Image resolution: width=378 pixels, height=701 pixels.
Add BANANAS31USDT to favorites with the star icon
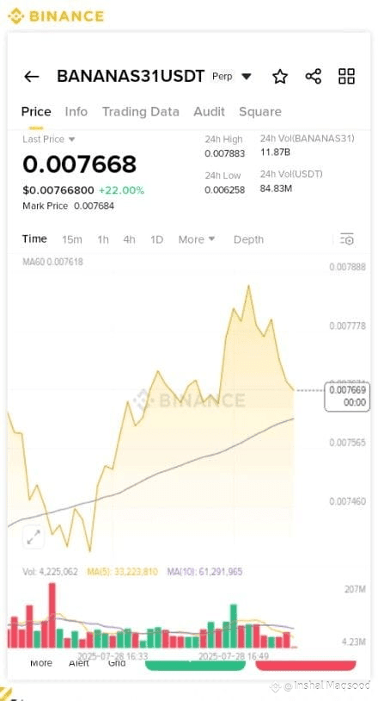click(x=280, y=77)
